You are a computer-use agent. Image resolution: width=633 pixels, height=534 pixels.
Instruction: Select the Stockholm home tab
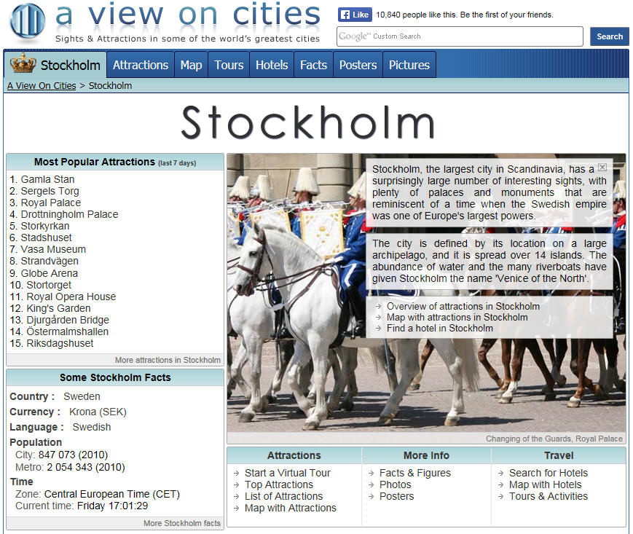coord(55,65)
